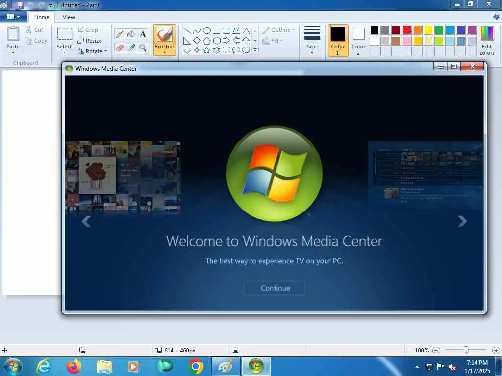Select the Color picker eyedropper tool
Screen dimensions: 502x376
(131, 48)
